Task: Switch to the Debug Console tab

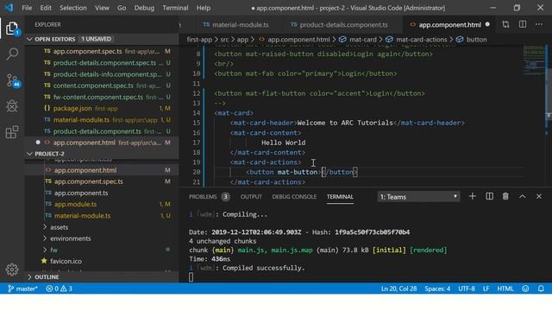Action: 294,197
